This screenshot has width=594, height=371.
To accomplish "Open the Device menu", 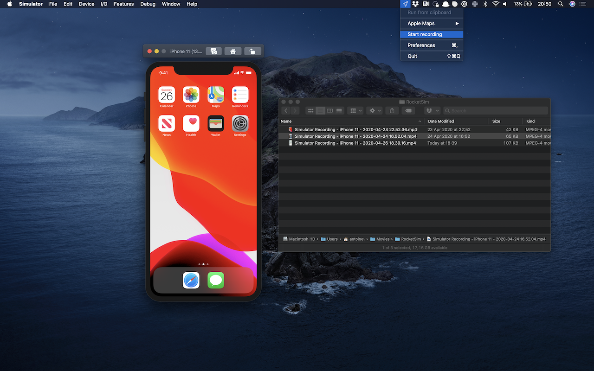I will 86,4.
